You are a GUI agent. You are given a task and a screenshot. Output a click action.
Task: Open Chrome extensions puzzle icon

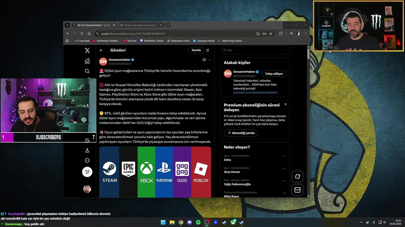pos(281,33)
